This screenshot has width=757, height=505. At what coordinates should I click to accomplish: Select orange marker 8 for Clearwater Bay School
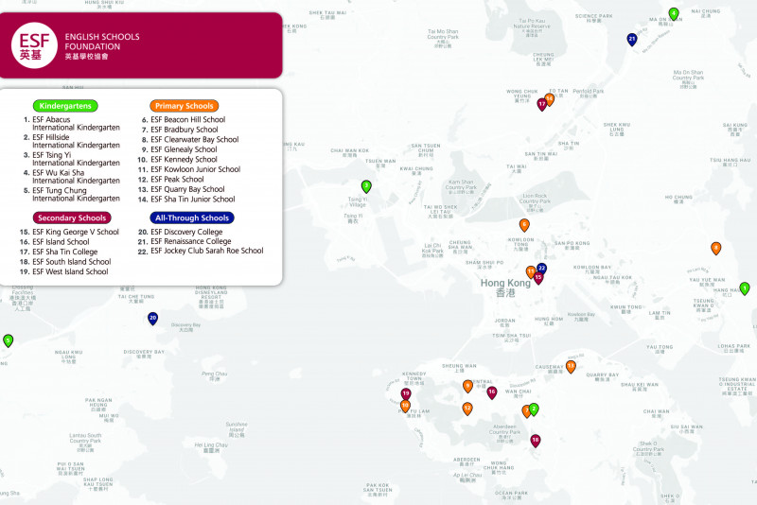716,249
